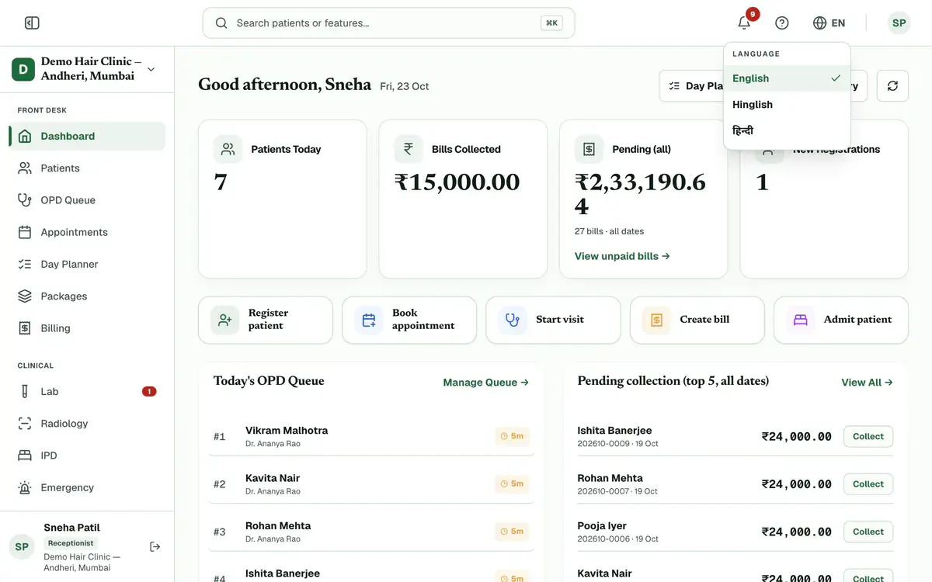The image size is (932, 582).
Task: Open Appointments in the sidebar
Action: click(x=87, y=232)
